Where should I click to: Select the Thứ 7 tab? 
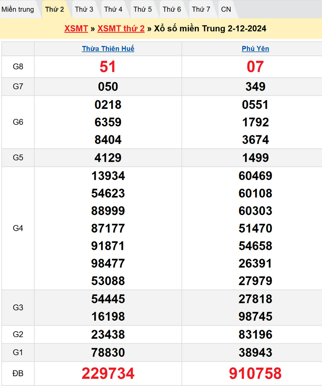201,9
